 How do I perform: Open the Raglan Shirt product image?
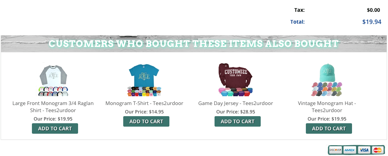[x=53, y=79]
